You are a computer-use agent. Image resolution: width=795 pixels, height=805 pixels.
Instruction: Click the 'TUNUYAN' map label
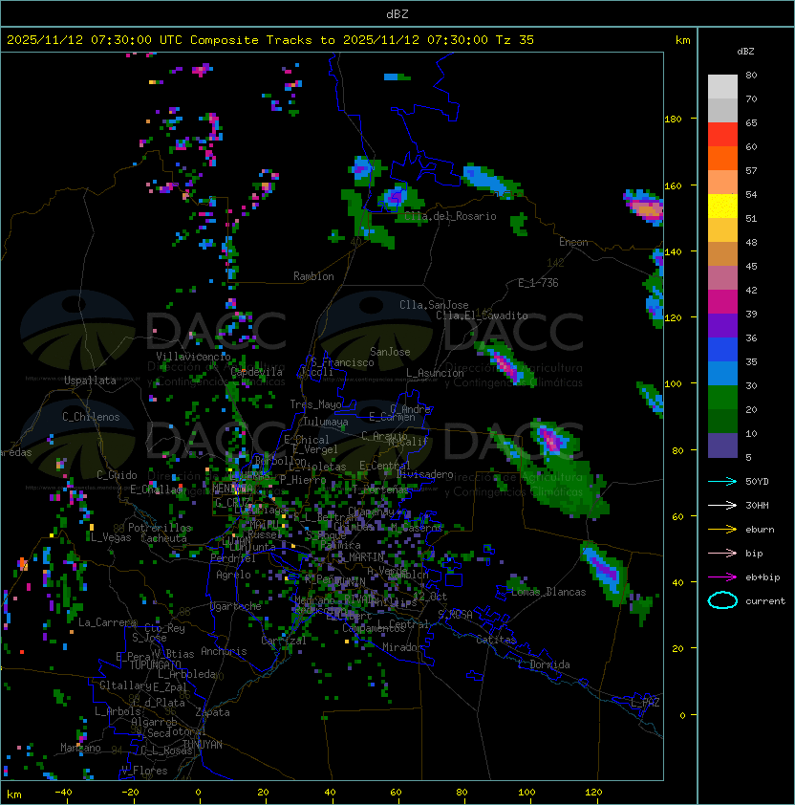(203, 745)
